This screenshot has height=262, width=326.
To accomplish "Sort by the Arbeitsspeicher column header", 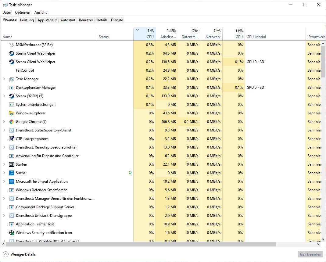I will [167, 34].
